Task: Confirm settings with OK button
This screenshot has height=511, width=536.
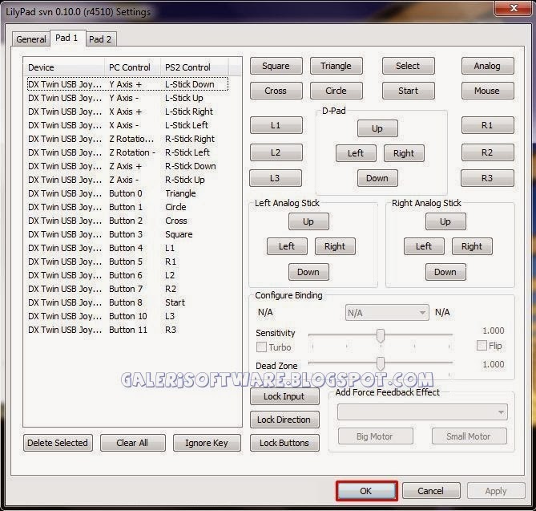Action: coord(366,491)
